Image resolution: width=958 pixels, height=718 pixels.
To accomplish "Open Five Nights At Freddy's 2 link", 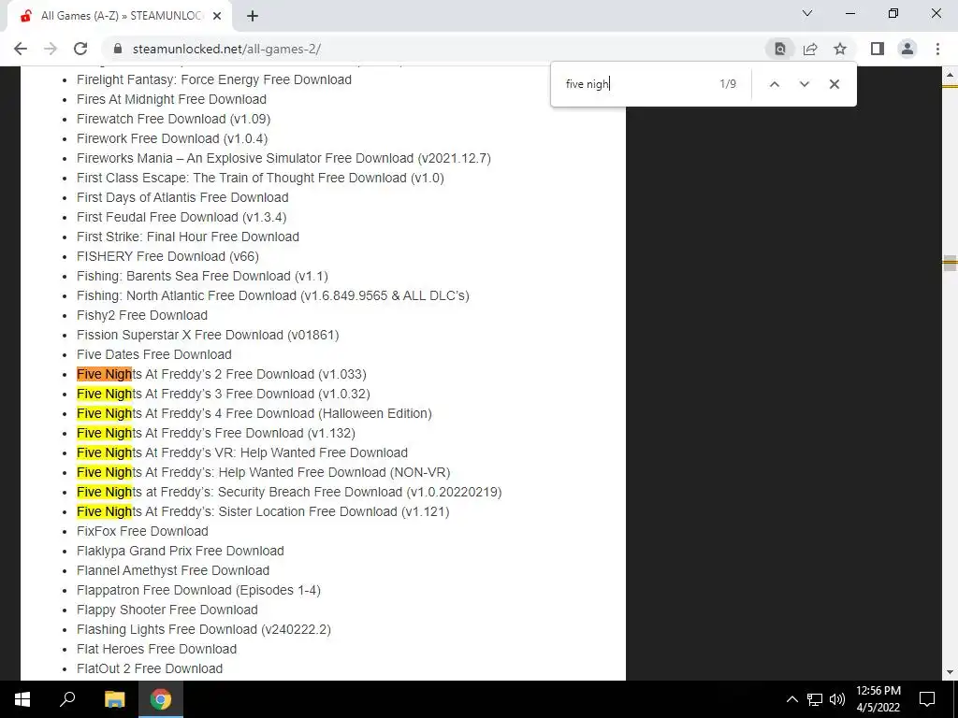I will pos(222,374).
